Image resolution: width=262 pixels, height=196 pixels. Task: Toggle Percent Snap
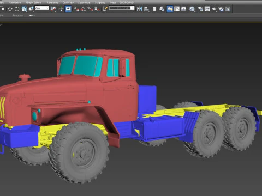(x=90, y=9)
